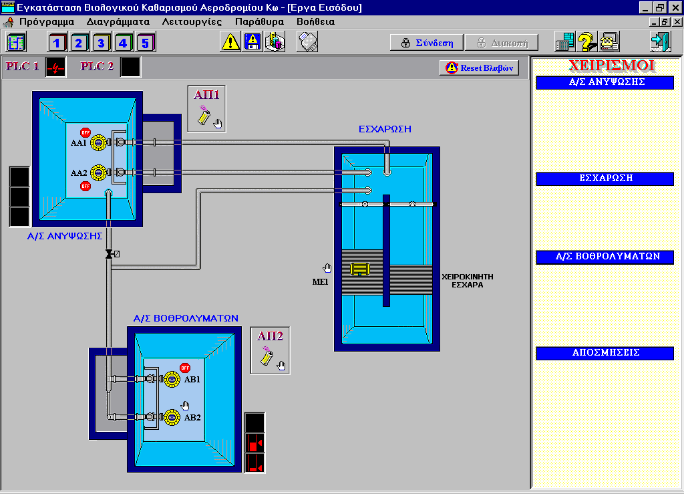This screenshot has width=684, height=494.
Task: Click the yellow question mark help icon
Action: [x=586, y=42]
